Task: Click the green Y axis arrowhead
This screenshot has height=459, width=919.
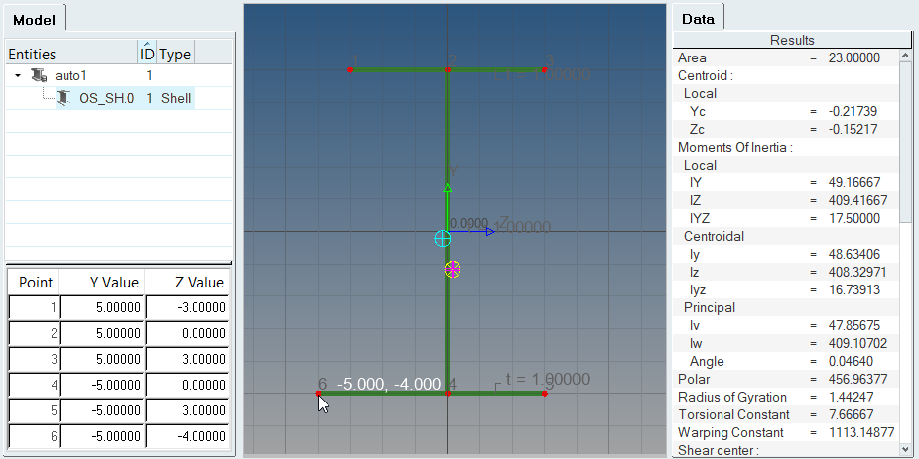Action: tap(448, 187)
